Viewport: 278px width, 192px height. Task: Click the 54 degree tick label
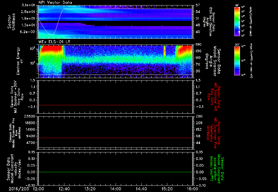198,12
